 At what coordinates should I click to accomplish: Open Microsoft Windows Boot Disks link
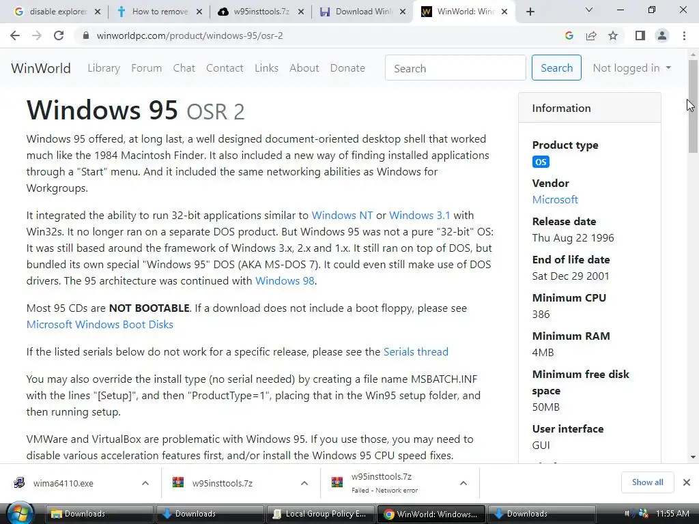tap(100, 324)
